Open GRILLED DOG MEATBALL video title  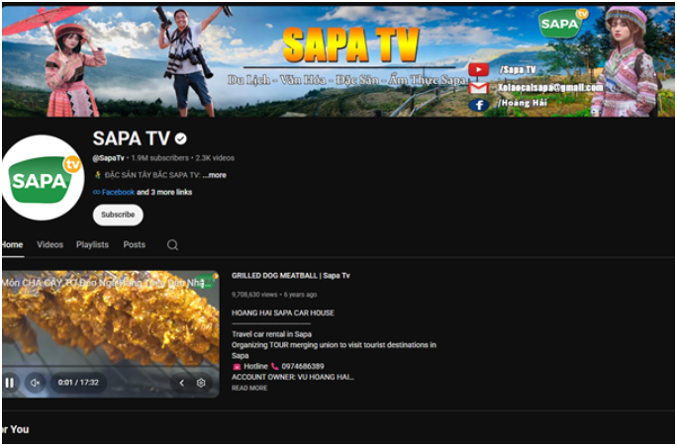coord(291,276)
